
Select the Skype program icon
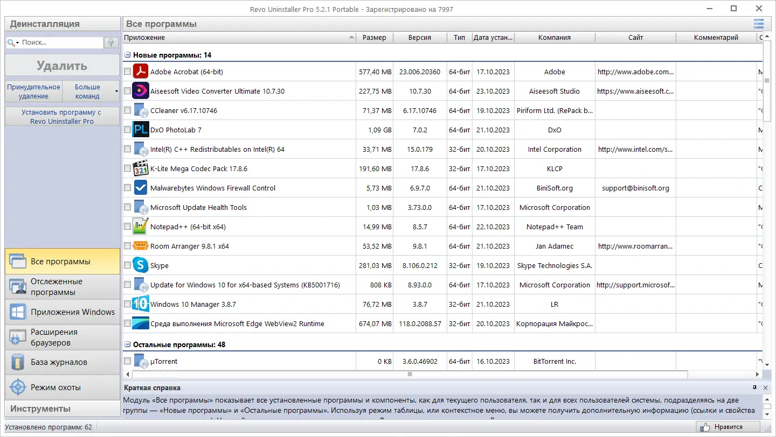[141, 265]
